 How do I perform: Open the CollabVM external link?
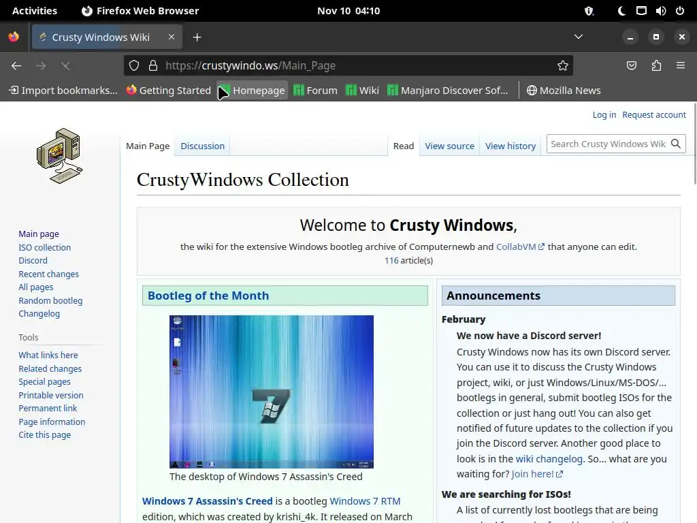[x=519, y=247]
